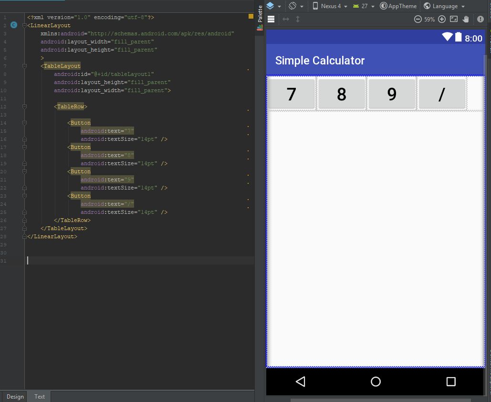Collapse the LinearLayout opening tag fold

pyautogui.click(x=24, y=25)
